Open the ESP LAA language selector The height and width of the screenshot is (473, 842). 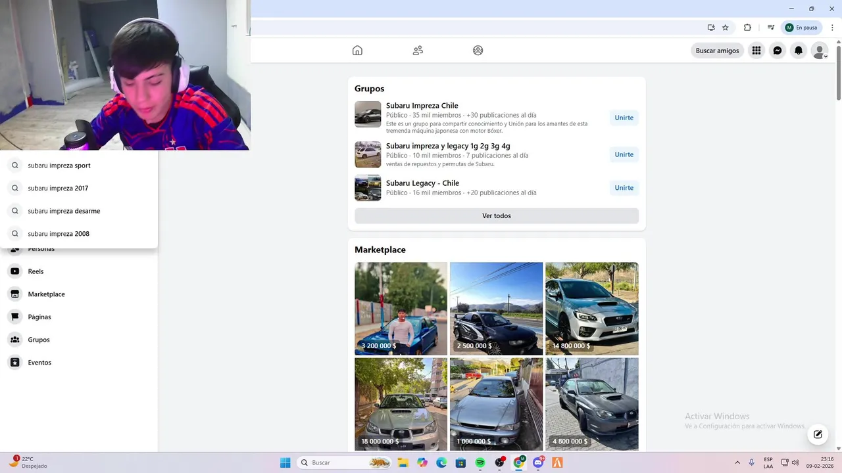(768, 462)
